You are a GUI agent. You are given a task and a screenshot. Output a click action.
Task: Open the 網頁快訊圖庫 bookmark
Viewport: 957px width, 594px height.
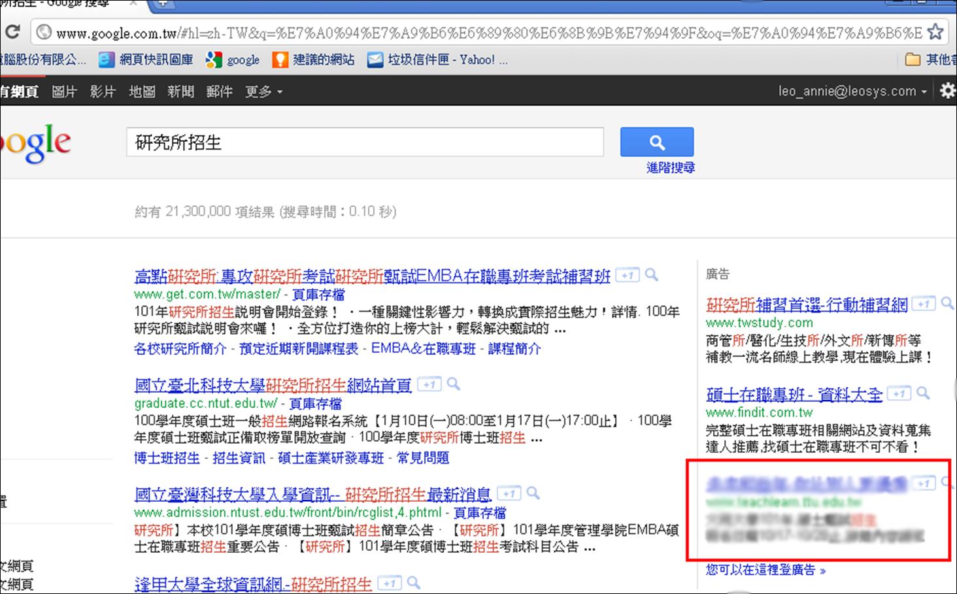point(146,60)
